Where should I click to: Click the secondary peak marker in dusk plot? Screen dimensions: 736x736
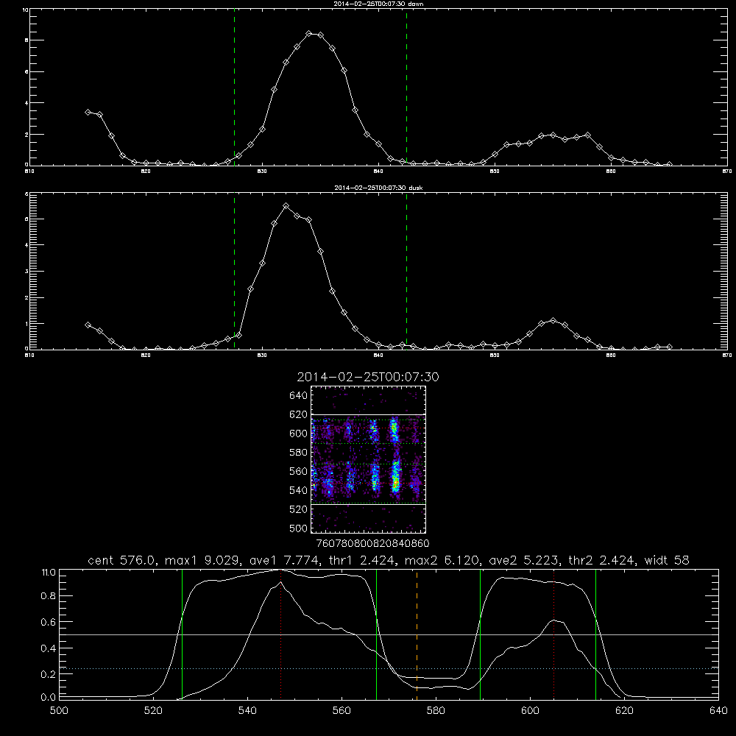553,320
